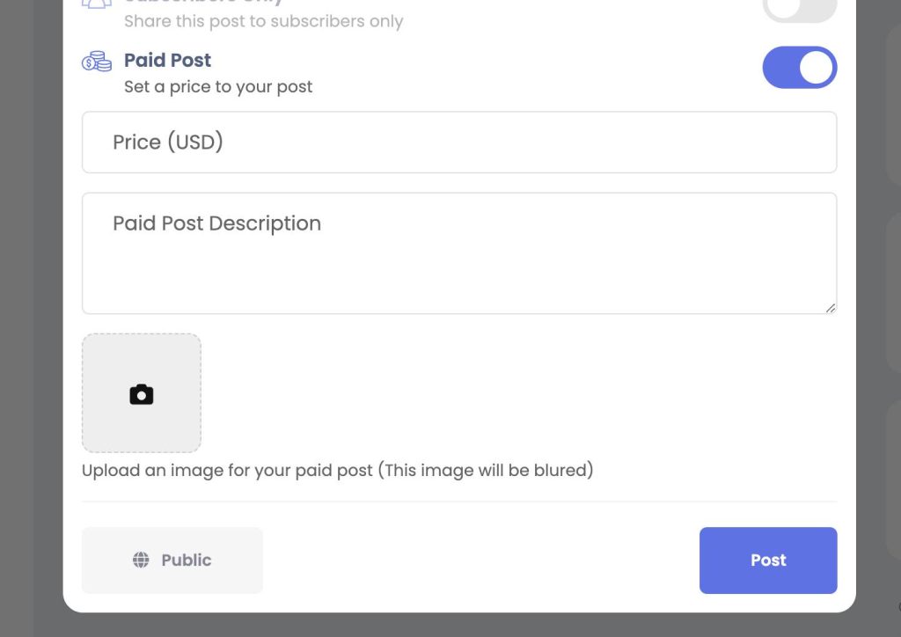Image resolution: width=901 pixels, height=637 pixels.
Task: Click the 'Set a price to your post' subtitle
Action: pos(218,87)
